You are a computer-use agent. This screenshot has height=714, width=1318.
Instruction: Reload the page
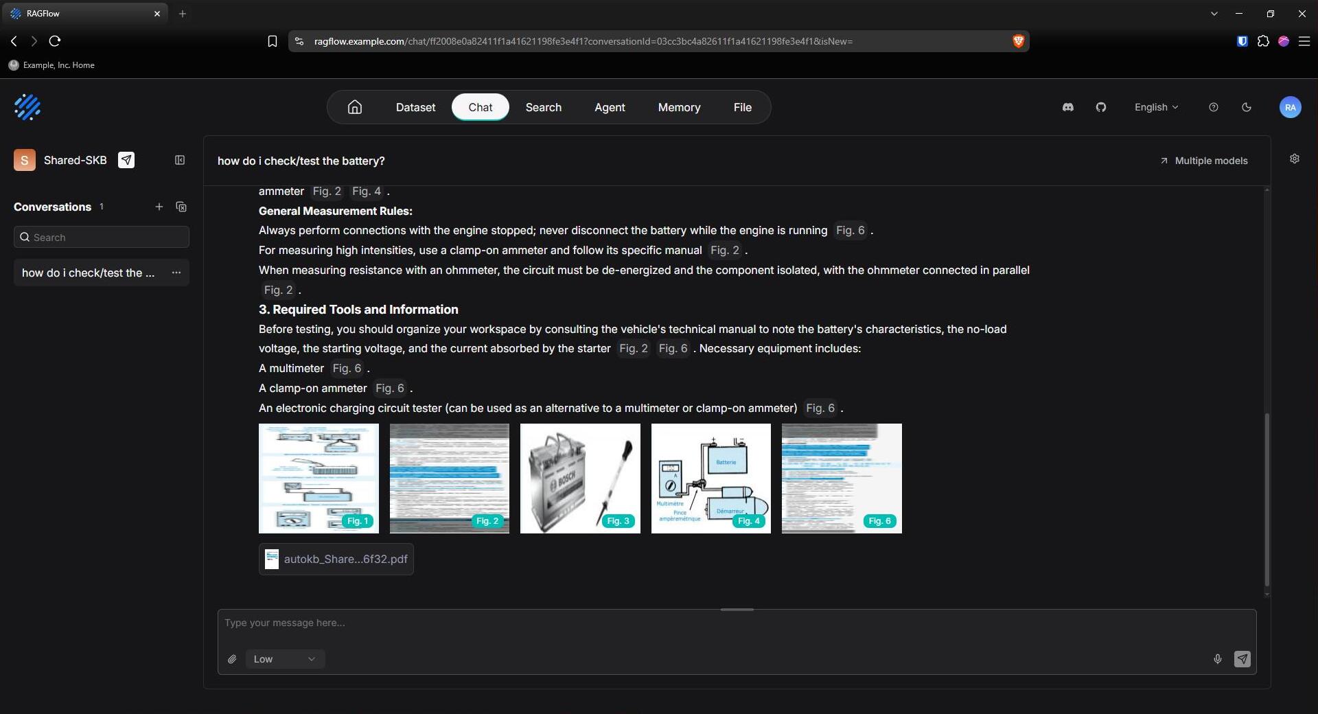pyautogui.click(x=55, y=41)
